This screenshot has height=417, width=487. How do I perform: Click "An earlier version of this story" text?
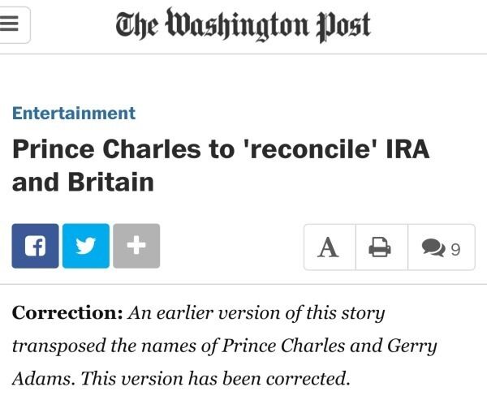point(256,313)
